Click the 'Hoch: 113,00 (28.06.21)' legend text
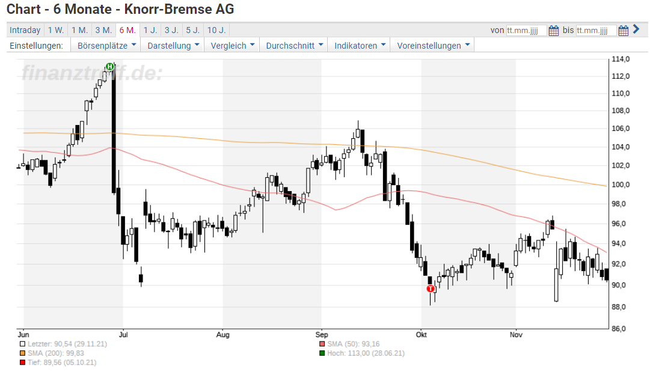653x372 pixels. point(366,353)
